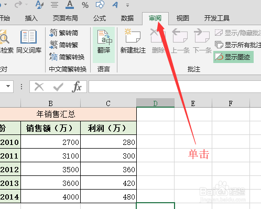Select column E header
Screen dimensions: 261x209
point(193,103)
